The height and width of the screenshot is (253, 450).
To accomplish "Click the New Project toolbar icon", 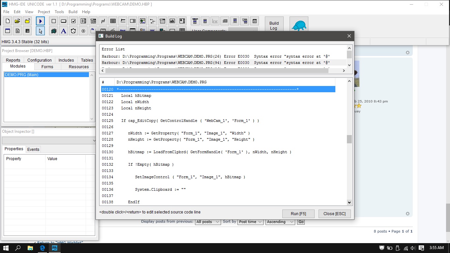I will coord(8,21).
